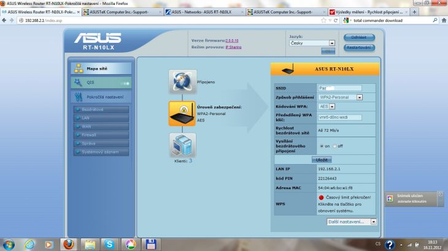Select wireless radio off option
448x251 pixels.
[334, 146]
